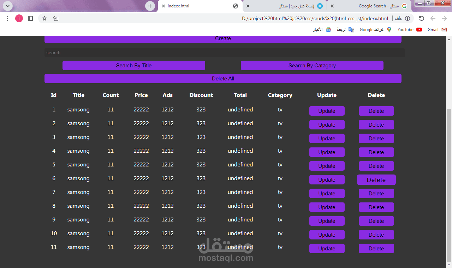Screen dimensions: 452x268
Task: Delete the product with Id 4
Action: [x=376, y=152]
